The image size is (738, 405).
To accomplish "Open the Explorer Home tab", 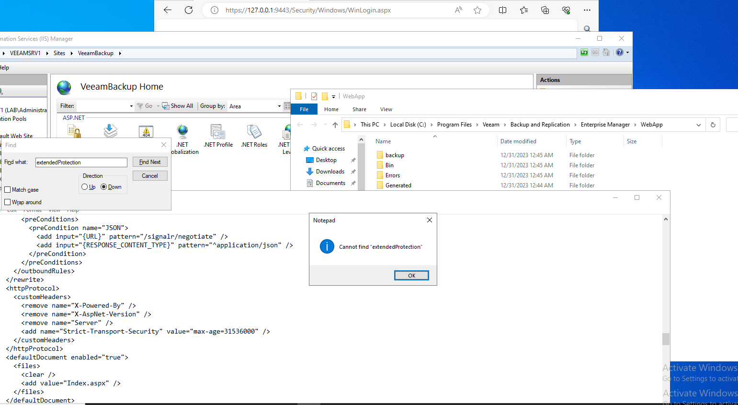I will pyautogui.click(x=331, y=109).
